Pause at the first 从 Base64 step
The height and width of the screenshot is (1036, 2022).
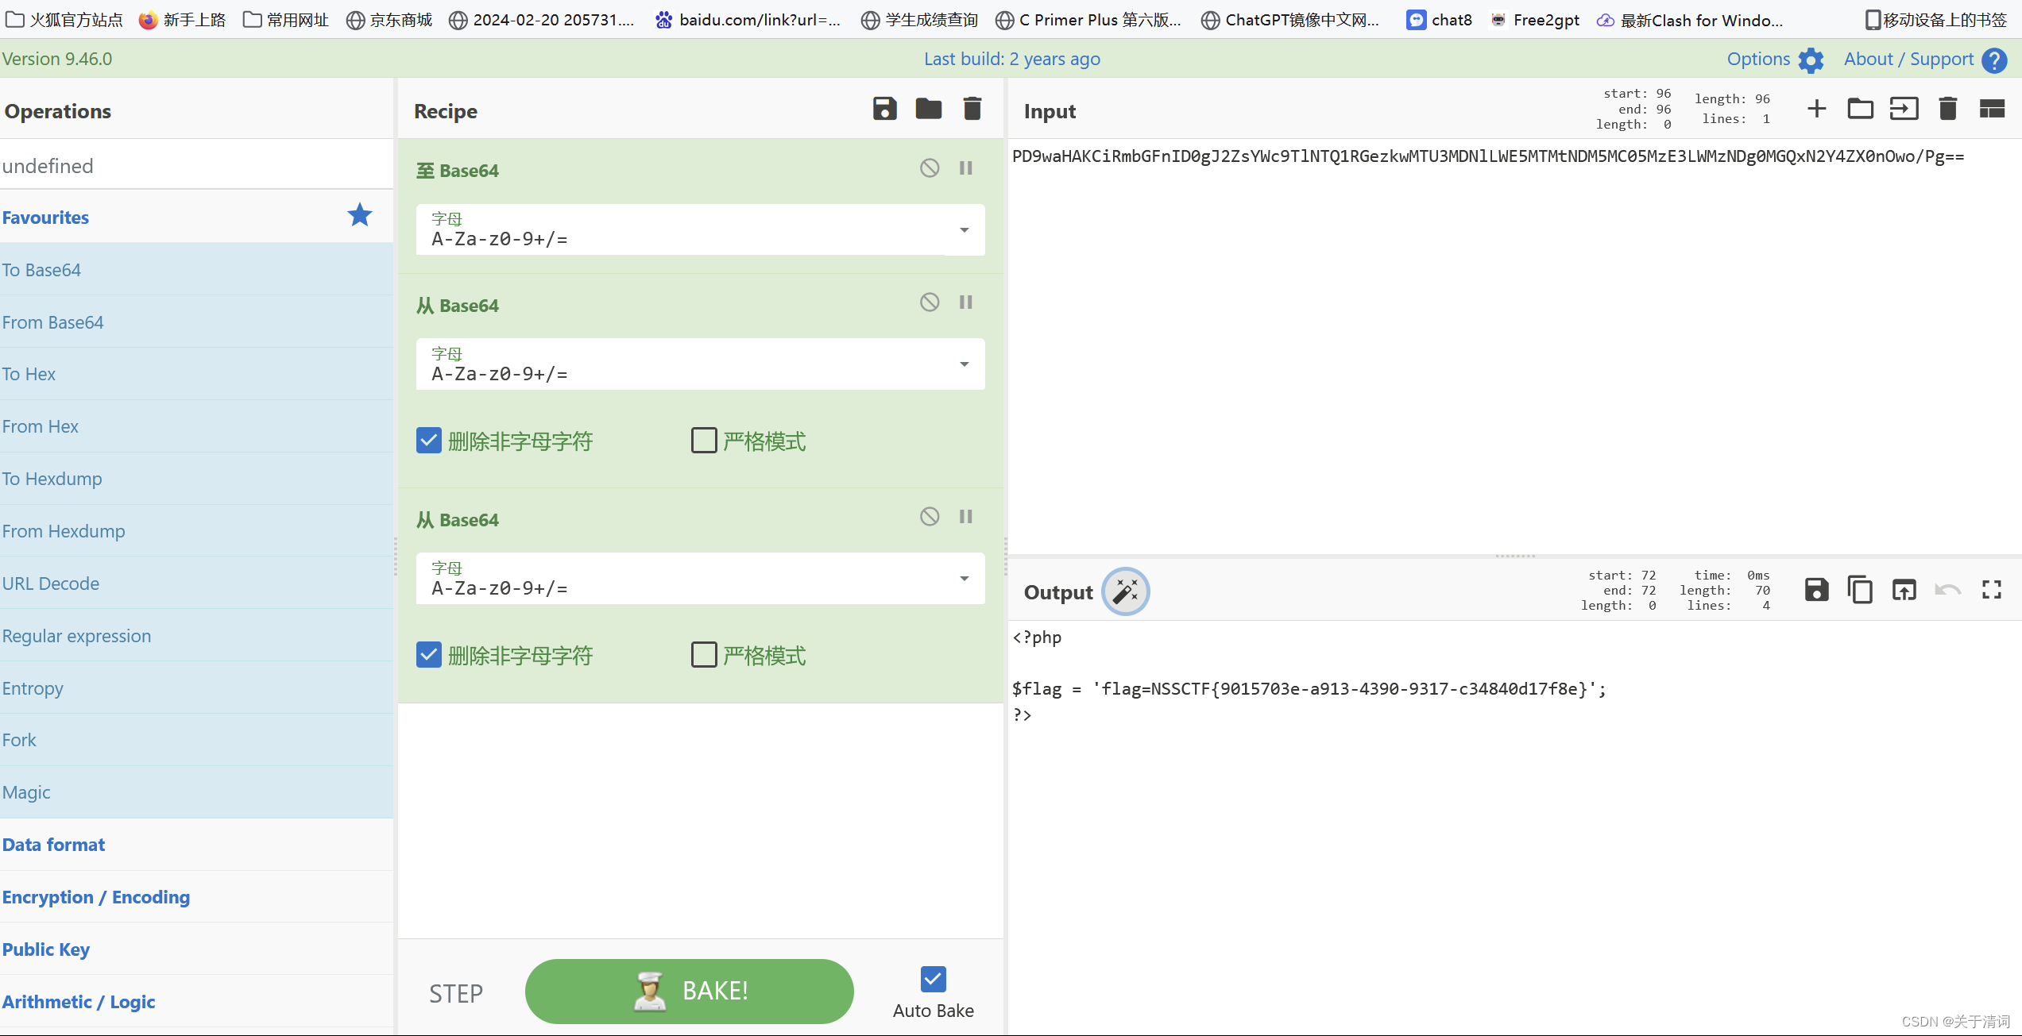click(965, 302)
